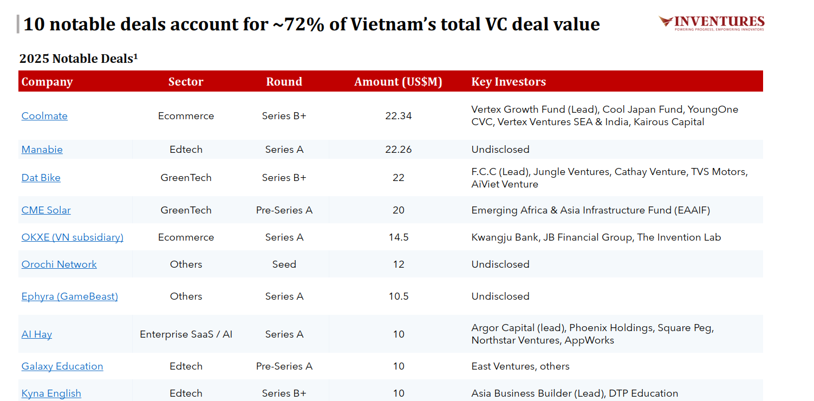Select the 2025 Notable Deals subtitle

(79, 59)
